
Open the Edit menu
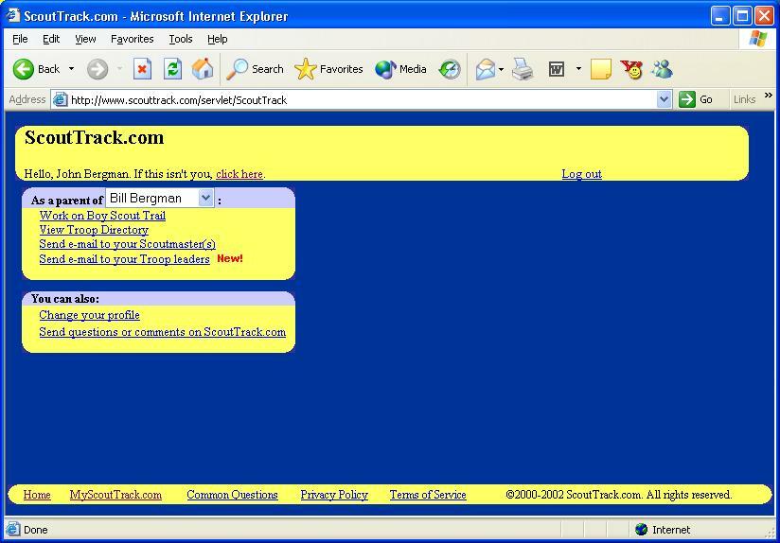coord(51,39)
